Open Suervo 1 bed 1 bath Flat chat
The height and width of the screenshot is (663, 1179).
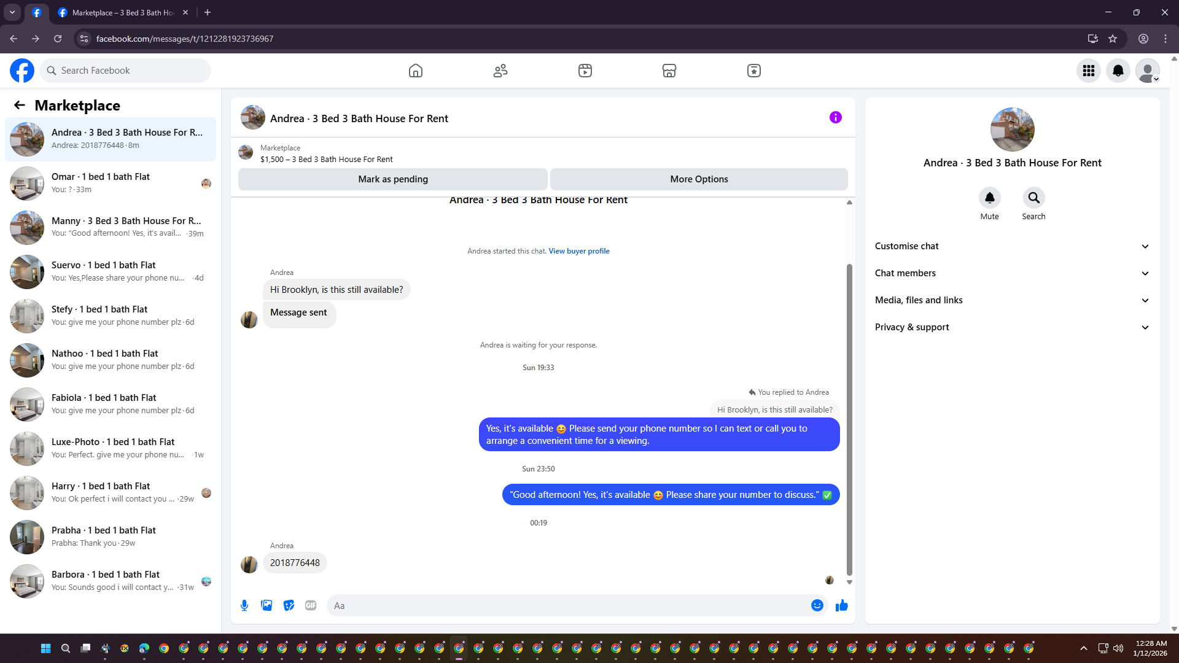click(111, 272)
